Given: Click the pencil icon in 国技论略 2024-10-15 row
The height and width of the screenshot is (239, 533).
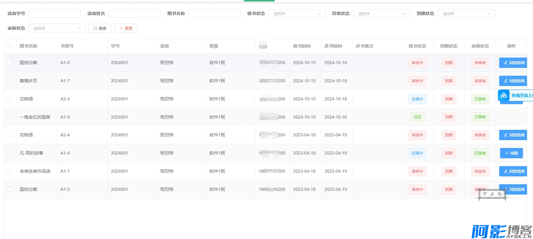Looking at the screenshot, I should [x=506, y=63].
